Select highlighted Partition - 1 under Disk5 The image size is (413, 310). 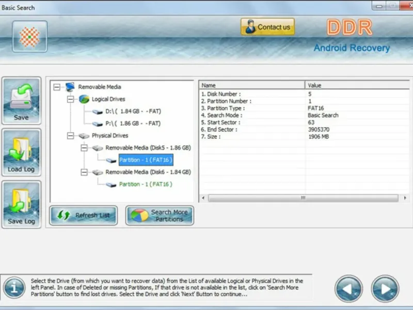point(146,160)
